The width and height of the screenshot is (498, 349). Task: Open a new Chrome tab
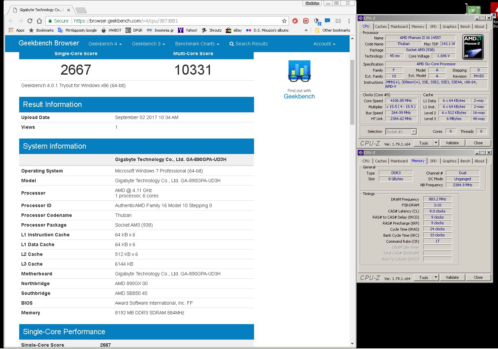[x=81, y=10]
